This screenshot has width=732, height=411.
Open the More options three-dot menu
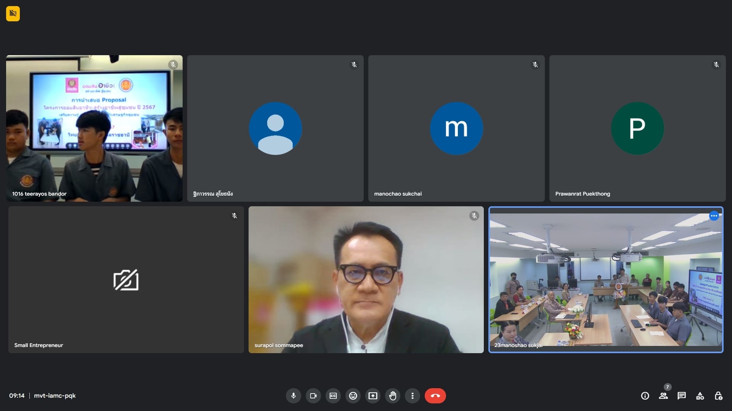tap(413, 396)
